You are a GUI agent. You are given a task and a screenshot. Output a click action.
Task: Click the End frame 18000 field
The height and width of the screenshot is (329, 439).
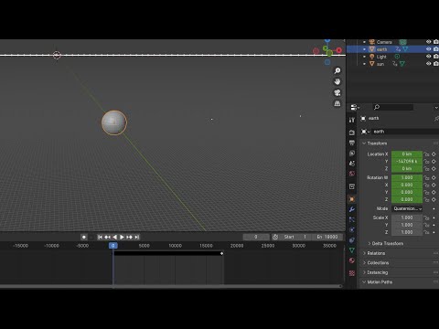pyautogui.click(x=327, y=237)
